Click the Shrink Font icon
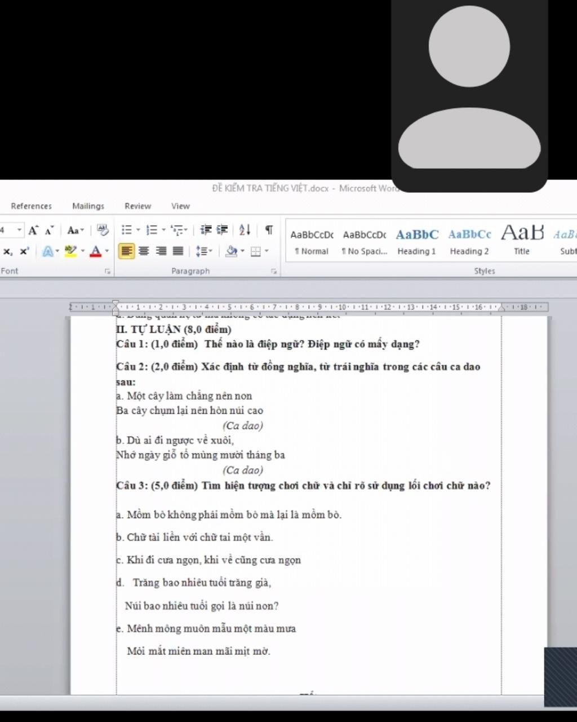The width and height of the screenshot is (577, 722). pos(49,230)
